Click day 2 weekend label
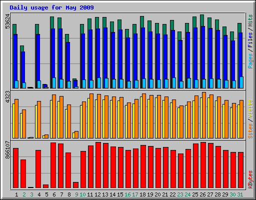Screen dimensions: 256x200 [24, 194]
